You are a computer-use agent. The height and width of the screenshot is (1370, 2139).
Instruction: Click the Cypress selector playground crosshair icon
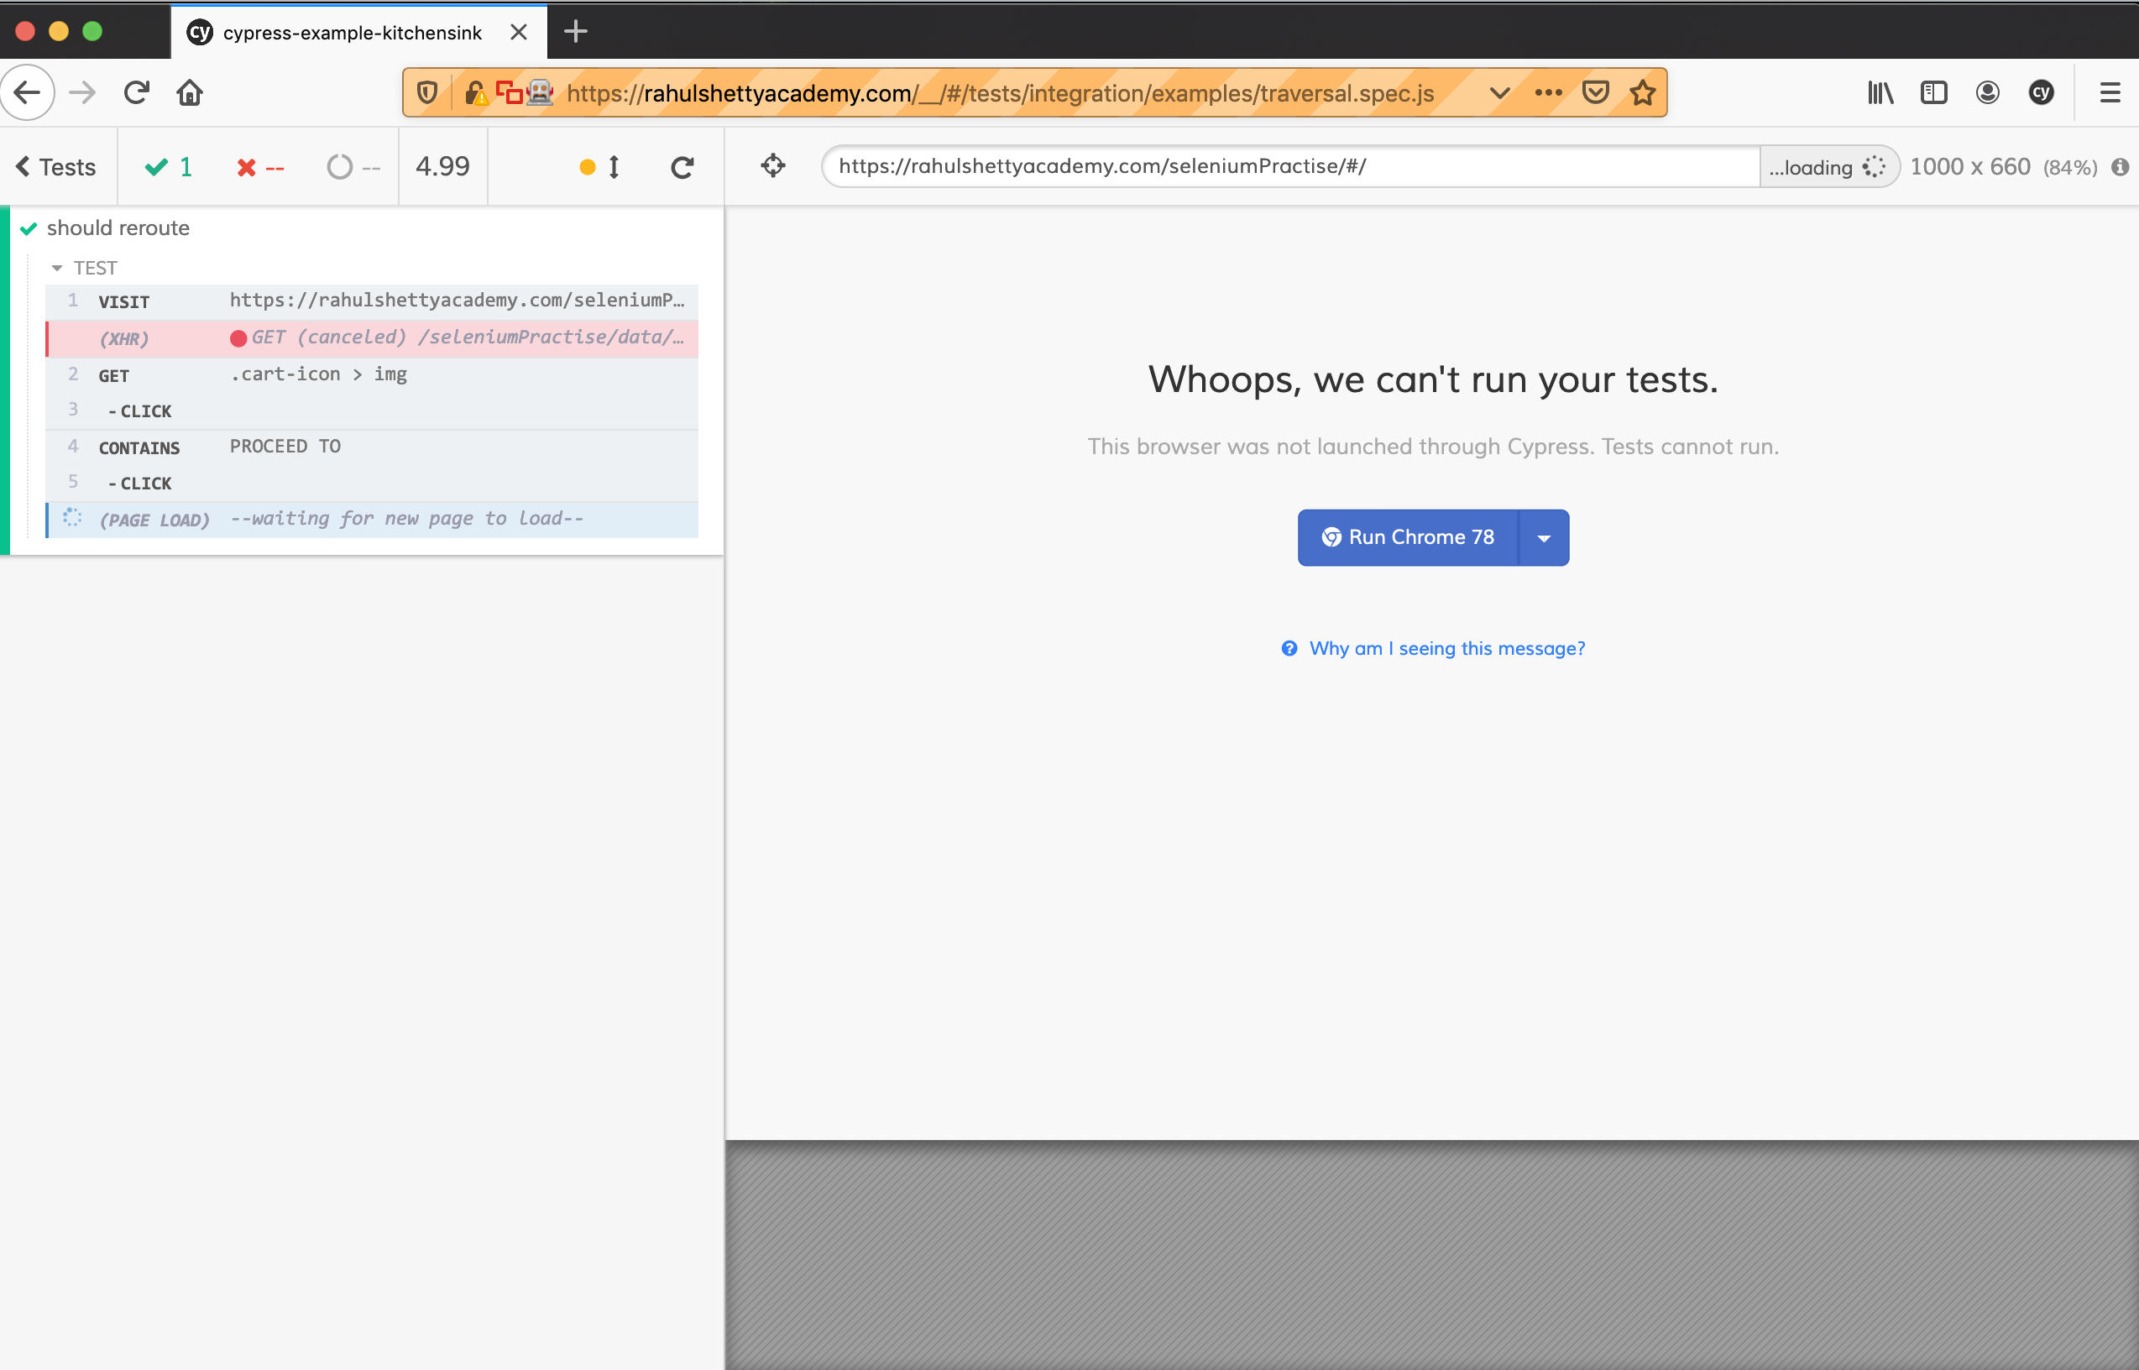(773, 165)
